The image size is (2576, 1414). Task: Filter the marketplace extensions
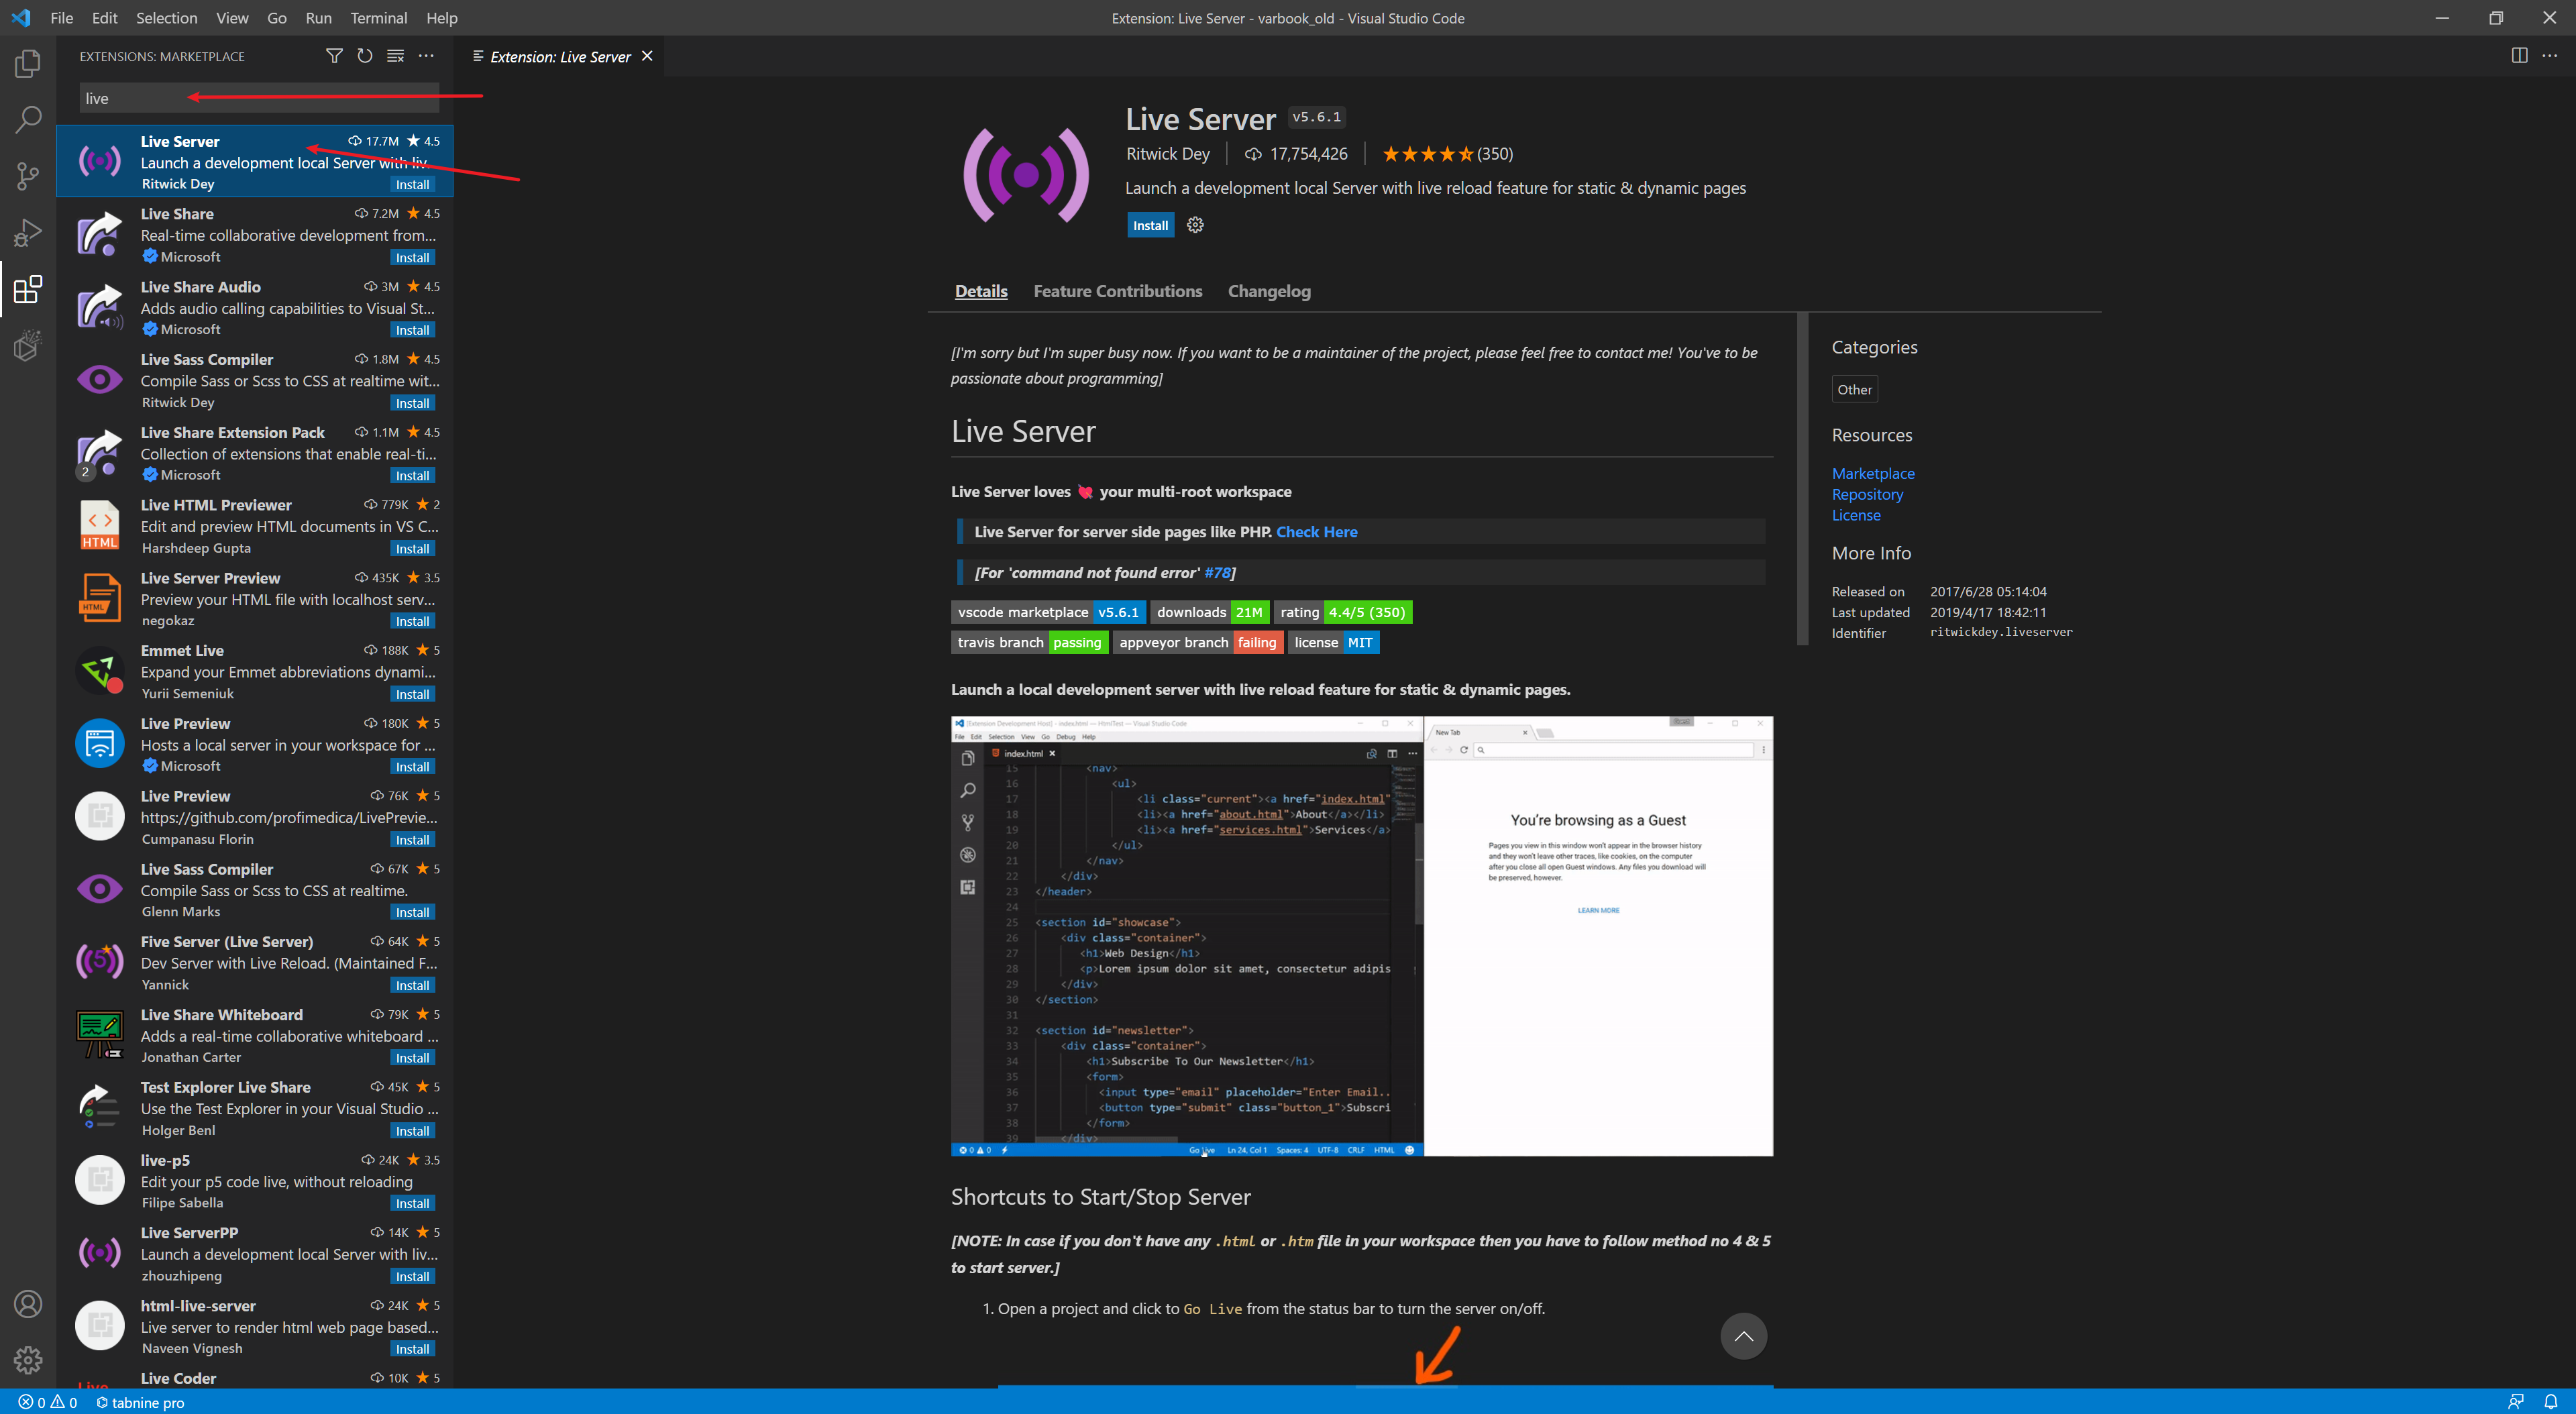[x=334, y=56]
